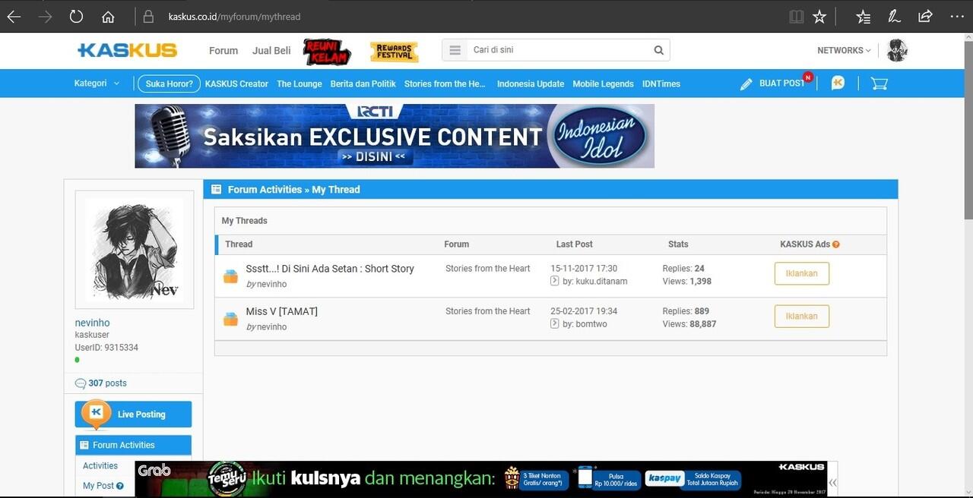Click the My Post help question icon
Screen dimensions: 973x498
click(120, 486)
